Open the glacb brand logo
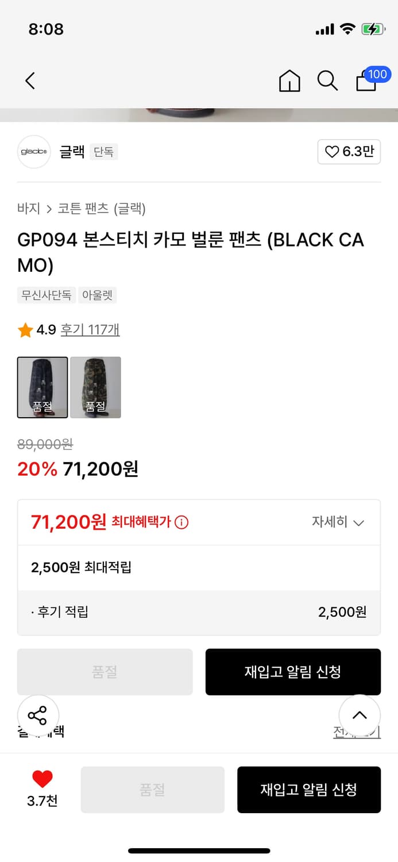 pos(33,152)
